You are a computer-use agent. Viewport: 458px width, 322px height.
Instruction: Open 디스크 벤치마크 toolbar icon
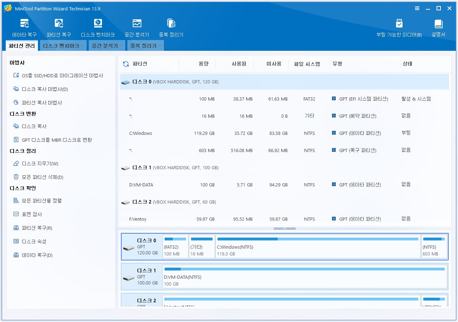[x=98, y=28]
